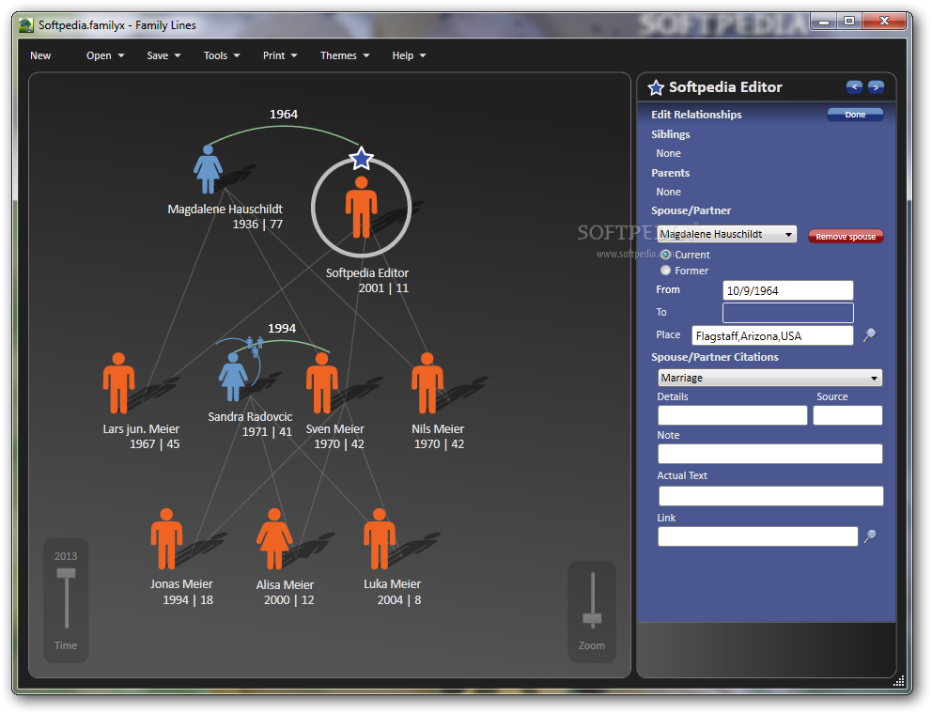The width and height of the screenshot is (932, 714).
Task: Open the Save menu
Action: coord(158,55)
